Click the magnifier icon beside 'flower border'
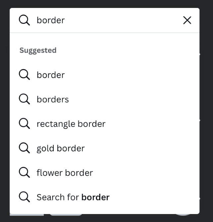 tap(24, 173)
